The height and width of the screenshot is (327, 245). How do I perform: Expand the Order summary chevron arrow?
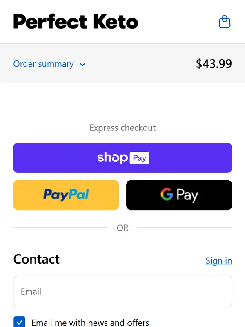click(82, 65)
